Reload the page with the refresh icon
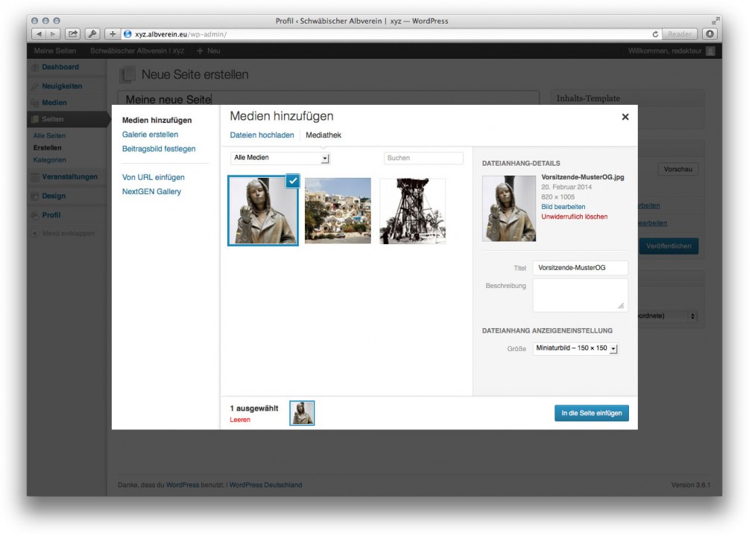 (655, 34)
